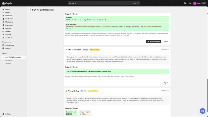Open the three-dot page menu
This screenshot has width=208, height=117.
tap(204, 10)
